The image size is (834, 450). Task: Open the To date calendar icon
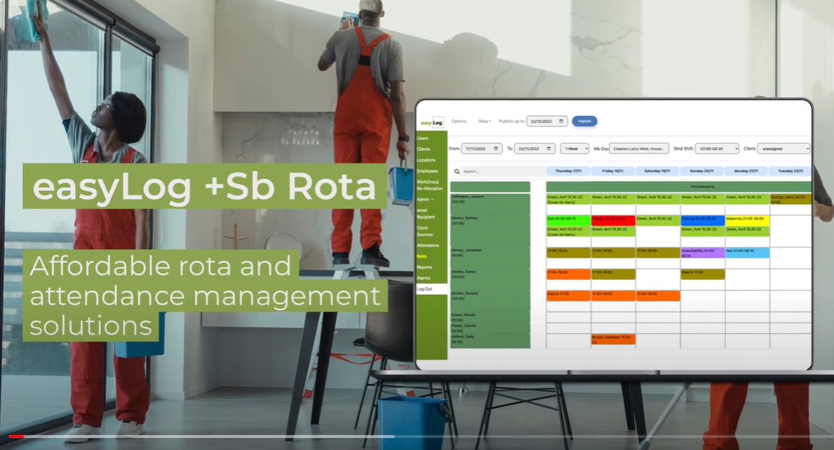[549, 149]
